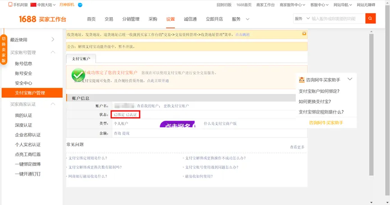Click the 更换支付宝账户 link

click(176, 106)
